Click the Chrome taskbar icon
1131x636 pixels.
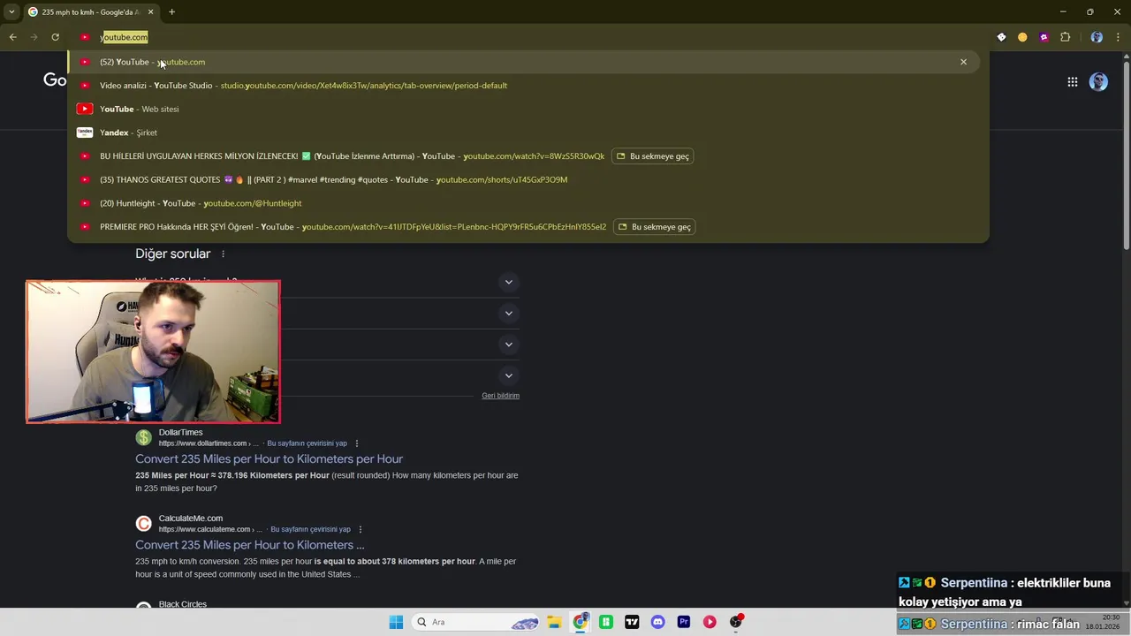pos(580,622)
